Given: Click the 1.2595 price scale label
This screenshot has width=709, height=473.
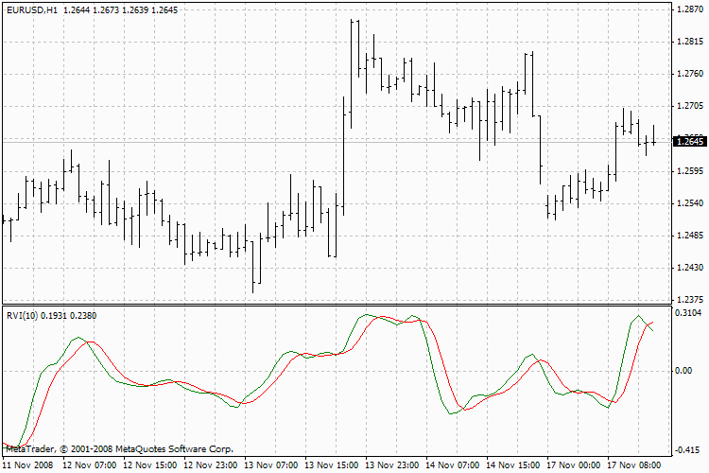Looking at the screenshot, I should [690, 171].
